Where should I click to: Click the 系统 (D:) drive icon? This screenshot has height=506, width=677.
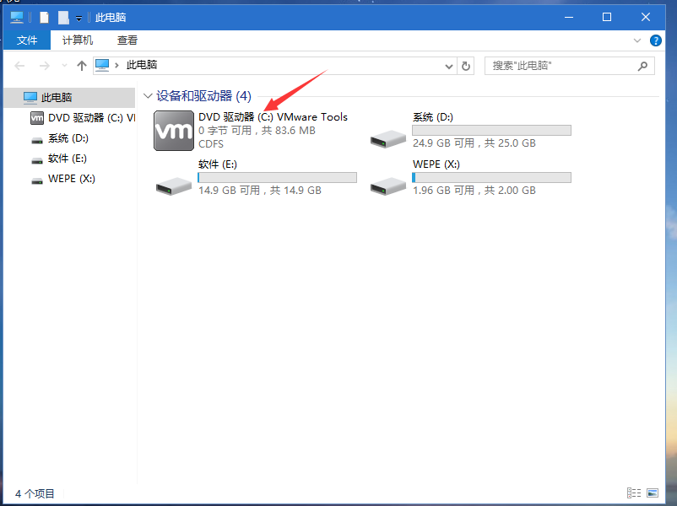(x=387, y=139)
